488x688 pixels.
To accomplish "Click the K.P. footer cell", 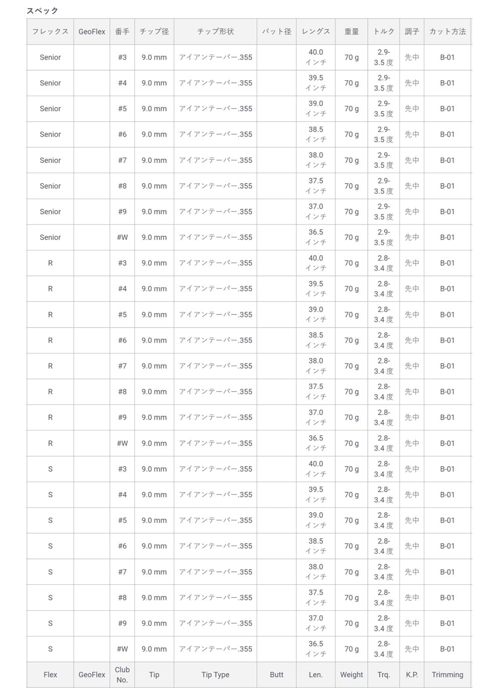I will pos(412,674).
